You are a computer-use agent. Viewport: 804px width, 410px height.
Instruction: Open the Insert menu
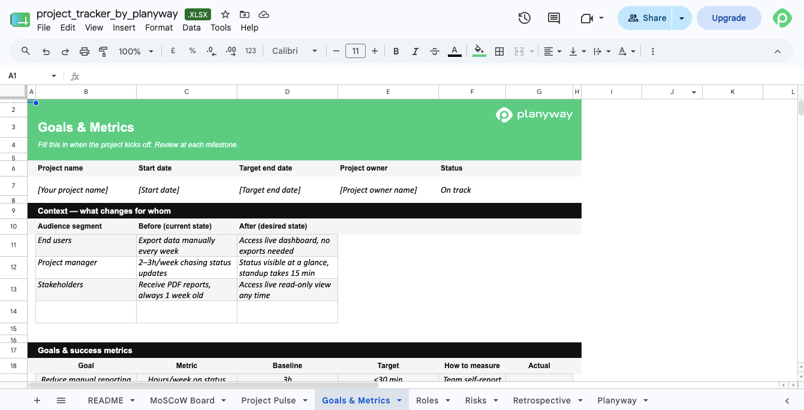(x=124, y=28)
